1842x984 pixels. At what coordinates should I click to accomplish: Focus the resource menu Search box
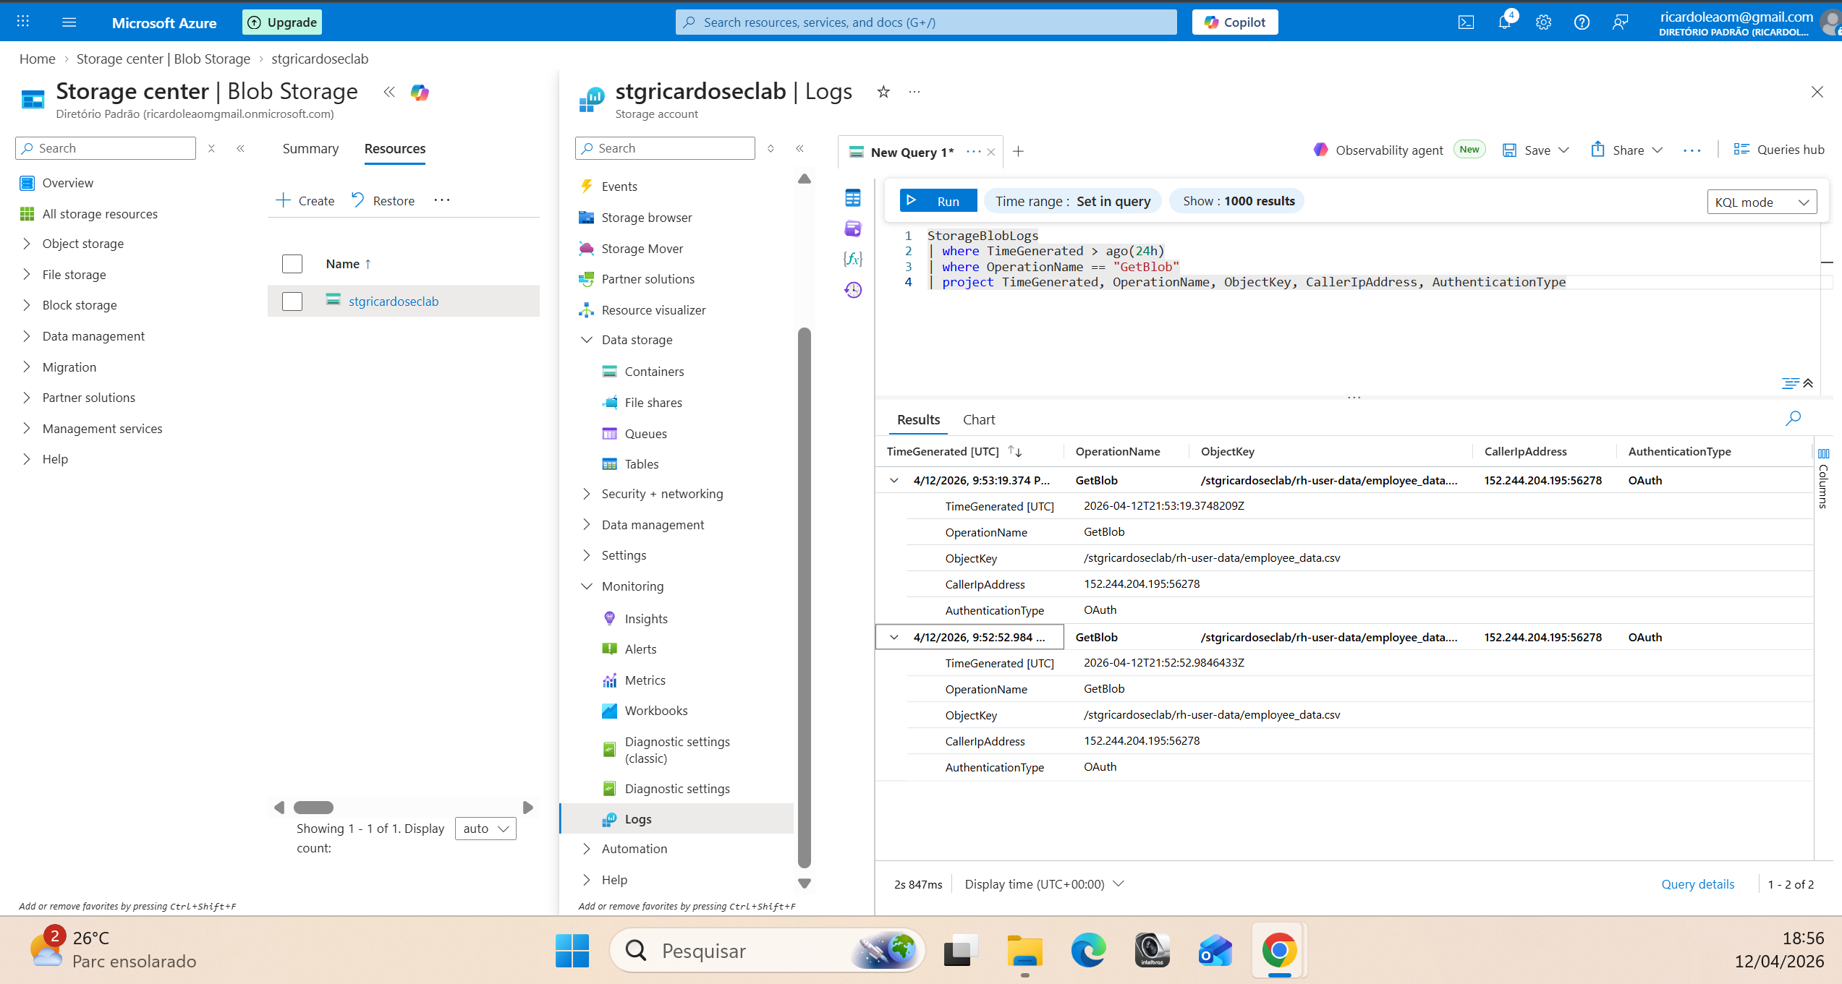pos(665,148)
